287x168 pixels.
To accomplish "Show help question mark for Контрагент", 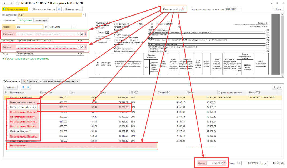I will coord(85,34).
